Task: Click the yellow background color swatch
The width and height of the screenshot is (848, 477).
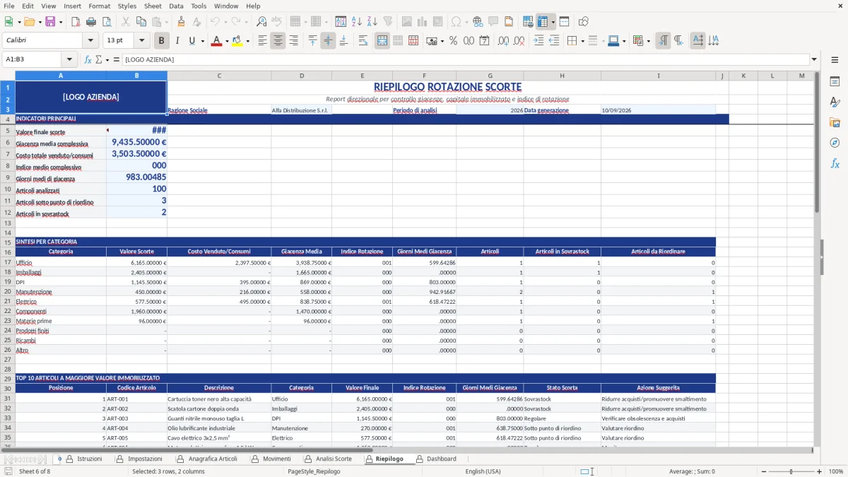Action: click(237, 41)
